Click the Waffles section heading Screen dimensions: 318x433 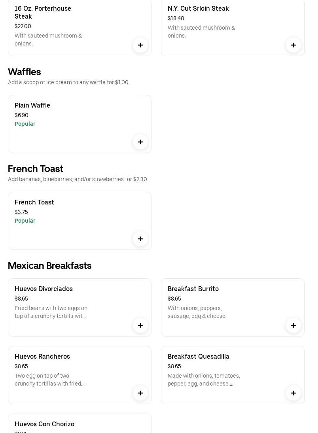point(25,72)
